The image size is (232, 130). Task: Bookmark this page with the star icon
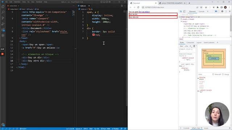click(201, 7)
